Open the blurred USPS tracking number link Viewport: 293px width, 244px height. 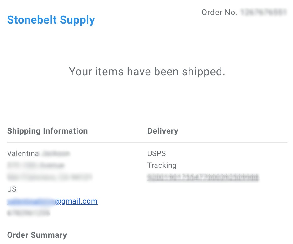point(203,178)
